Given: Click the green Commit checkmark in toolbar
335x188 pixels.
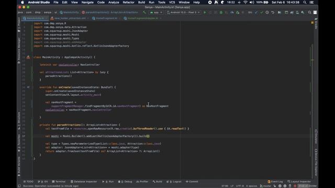Looking at the screenshot, I should coord(262,13).
